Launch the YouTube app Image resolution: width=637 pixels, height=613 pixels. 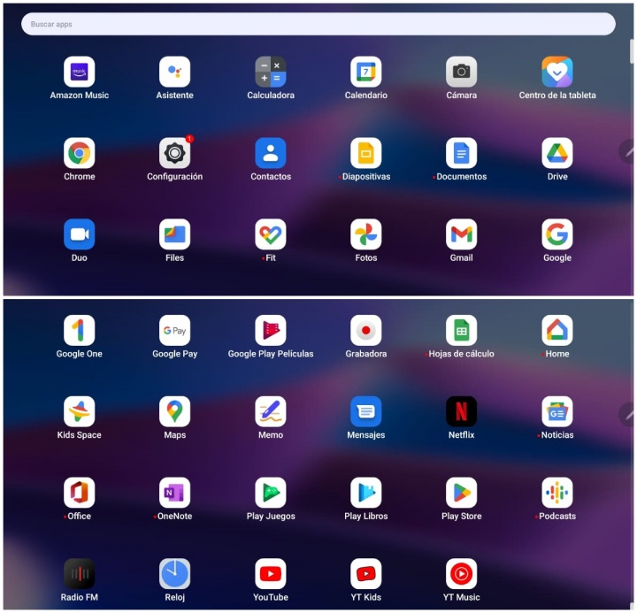pos(271,574)
